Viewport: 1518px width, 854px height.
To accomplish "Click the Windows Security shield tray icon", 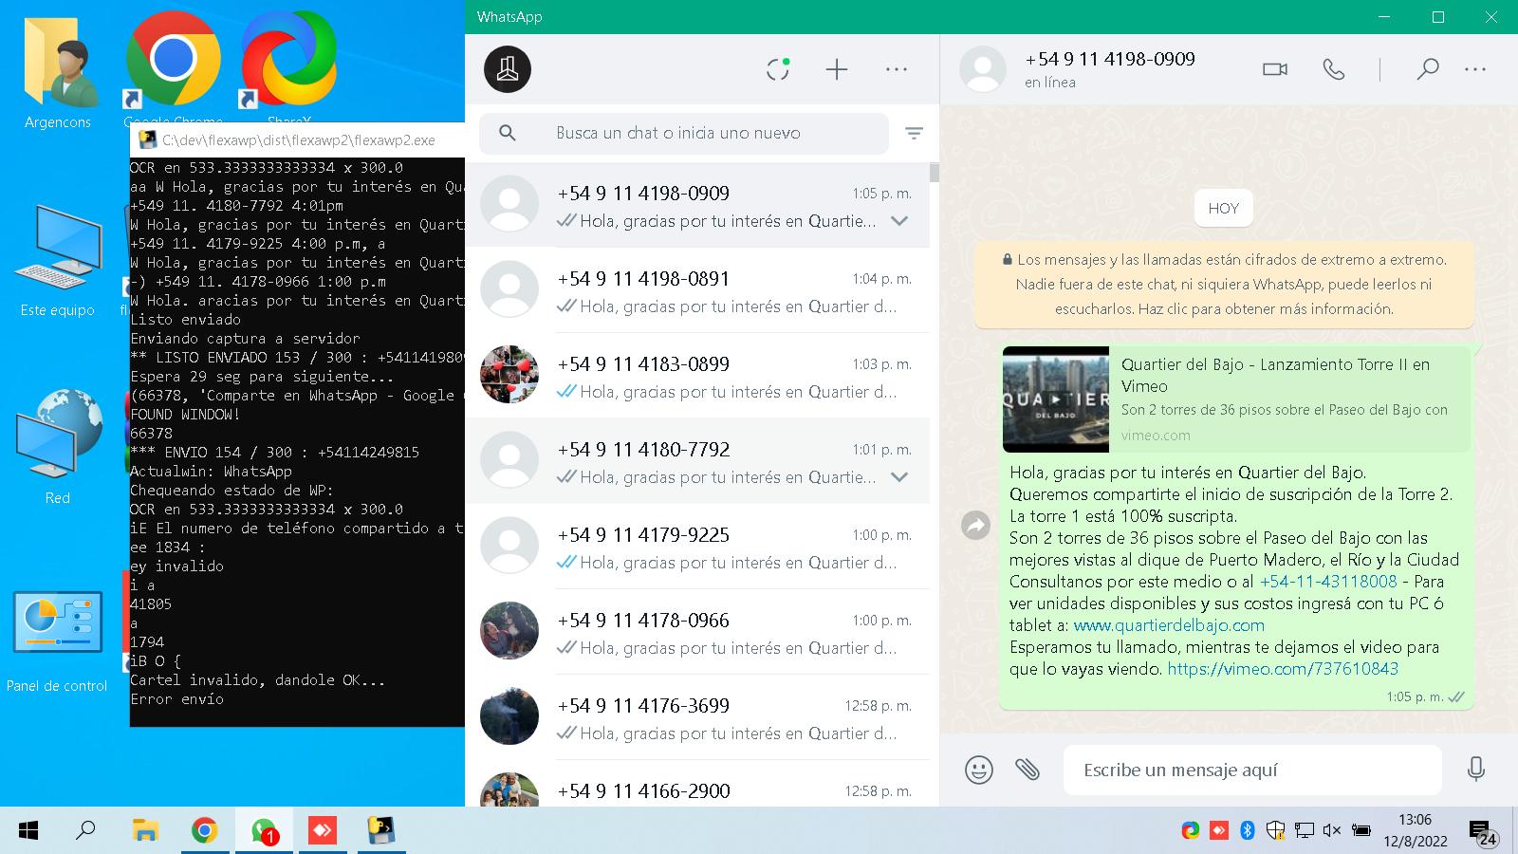I will click(1276, 830).
